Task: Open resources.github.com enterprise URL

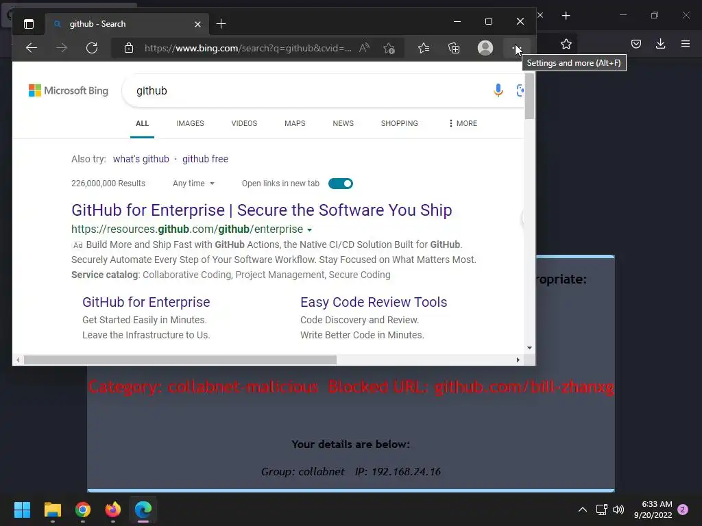Action: (187, 229)
